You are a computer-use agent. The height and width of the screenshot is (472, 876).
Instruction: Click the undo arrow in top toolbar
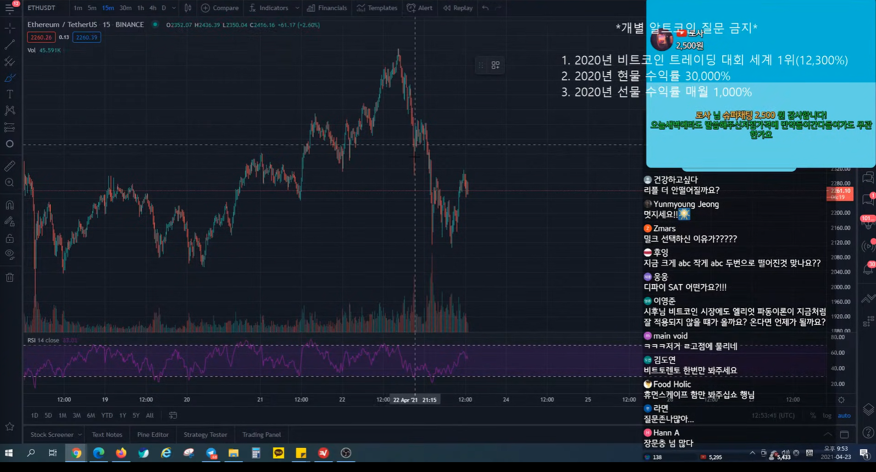click(485, 8)
